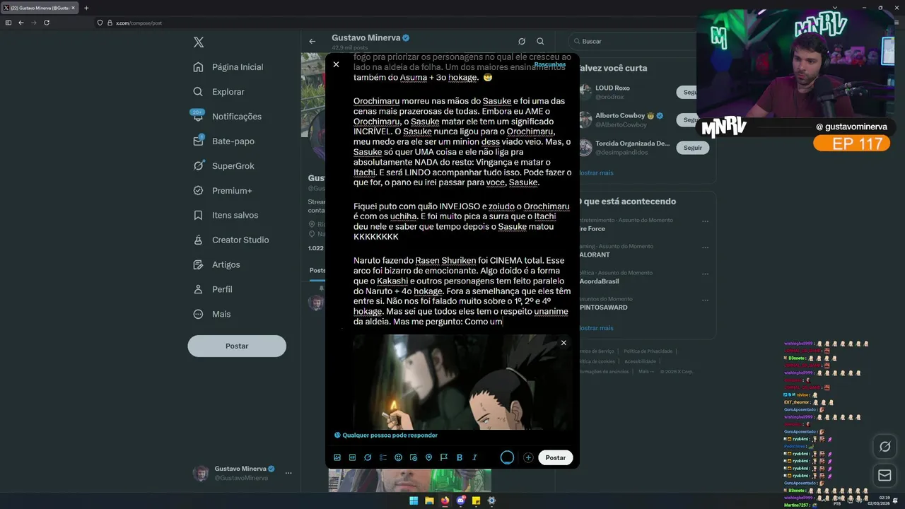
Task: Open the GIF picker in composer toolbar
Action: tap(352, 457)
